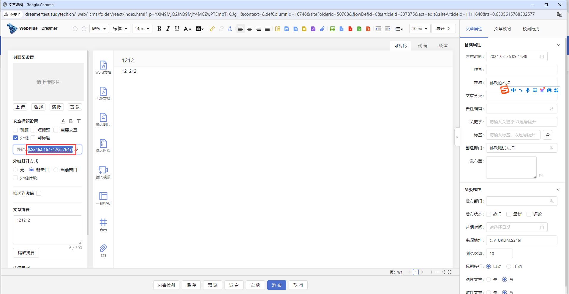Switch to 文章校阅 tab
Viewport: 569px width, 294px height.
[502, 29]
